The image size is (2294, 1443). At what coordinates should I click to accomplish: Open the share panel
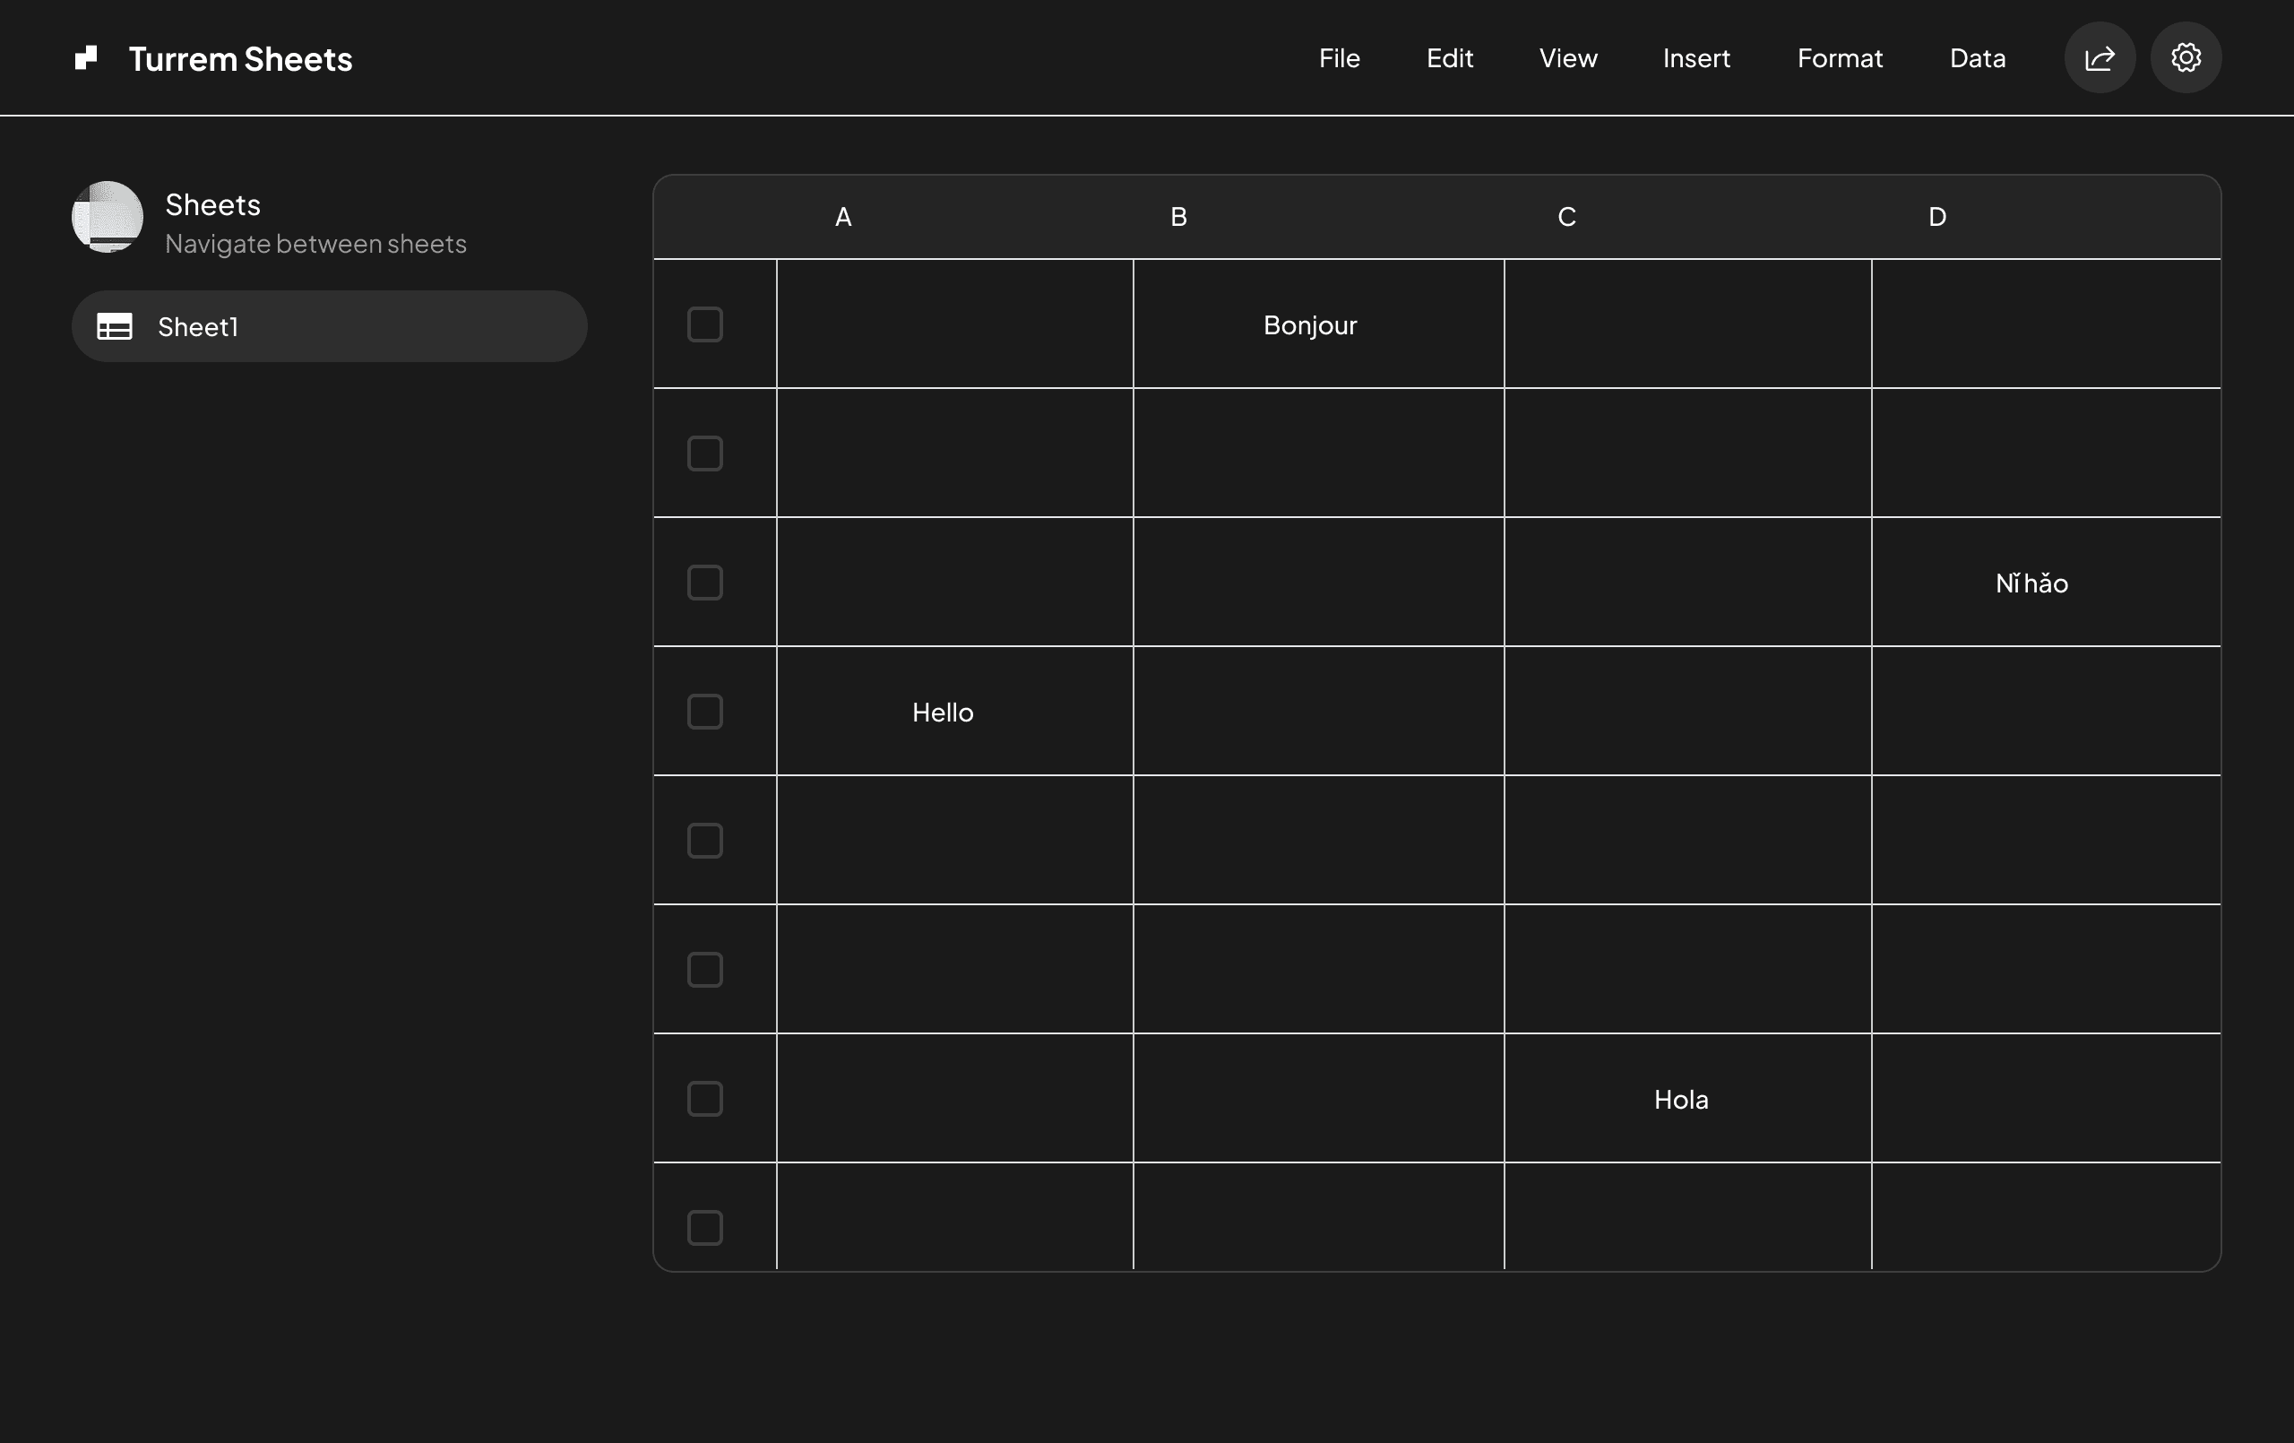pyautogui.click(x=2099, y=57)
